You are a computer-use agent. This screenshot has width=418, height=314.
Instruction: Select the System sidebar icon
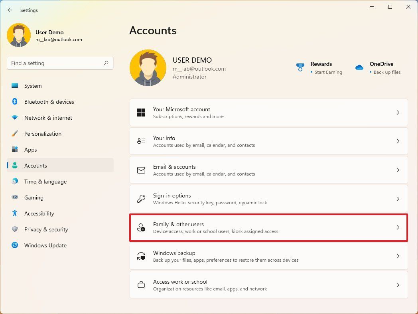(x=15, y=86)
